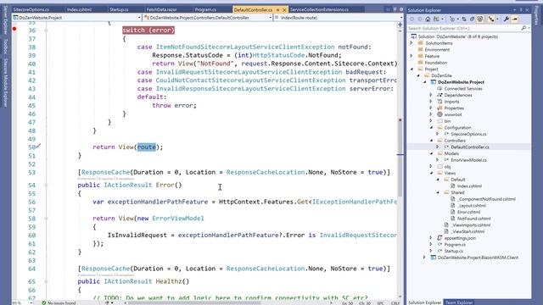Expand the Dependencies node
Viewport: 543px width, 305px height.
coord(431,95)
